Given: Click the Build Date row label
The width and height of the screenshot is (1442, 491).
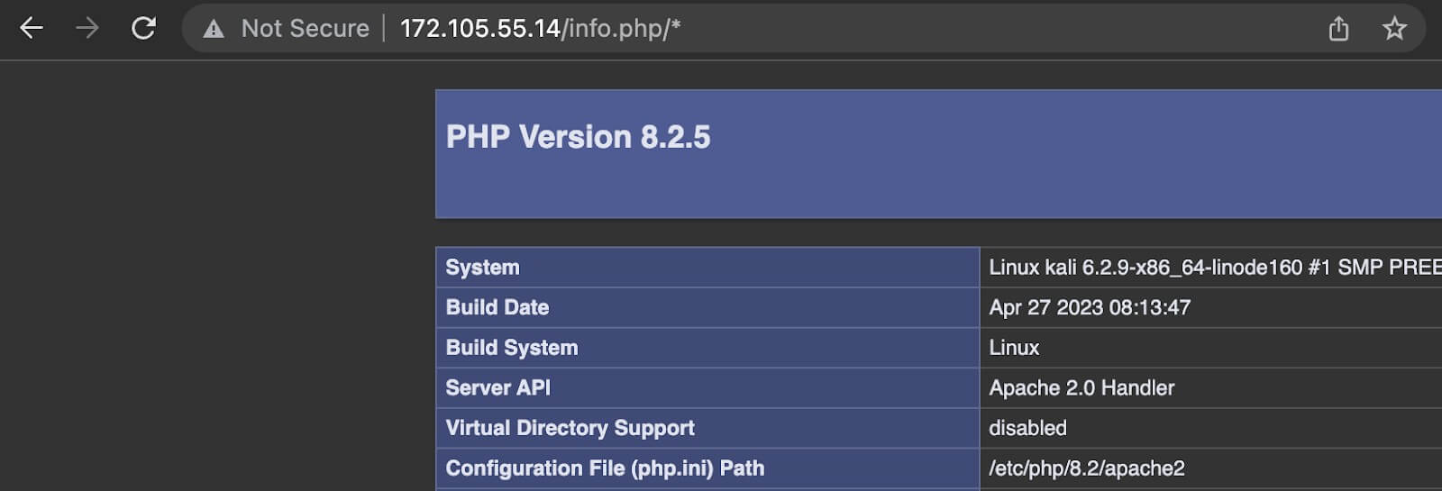Looking at the screenshot, I should click(x=497, y=307).
